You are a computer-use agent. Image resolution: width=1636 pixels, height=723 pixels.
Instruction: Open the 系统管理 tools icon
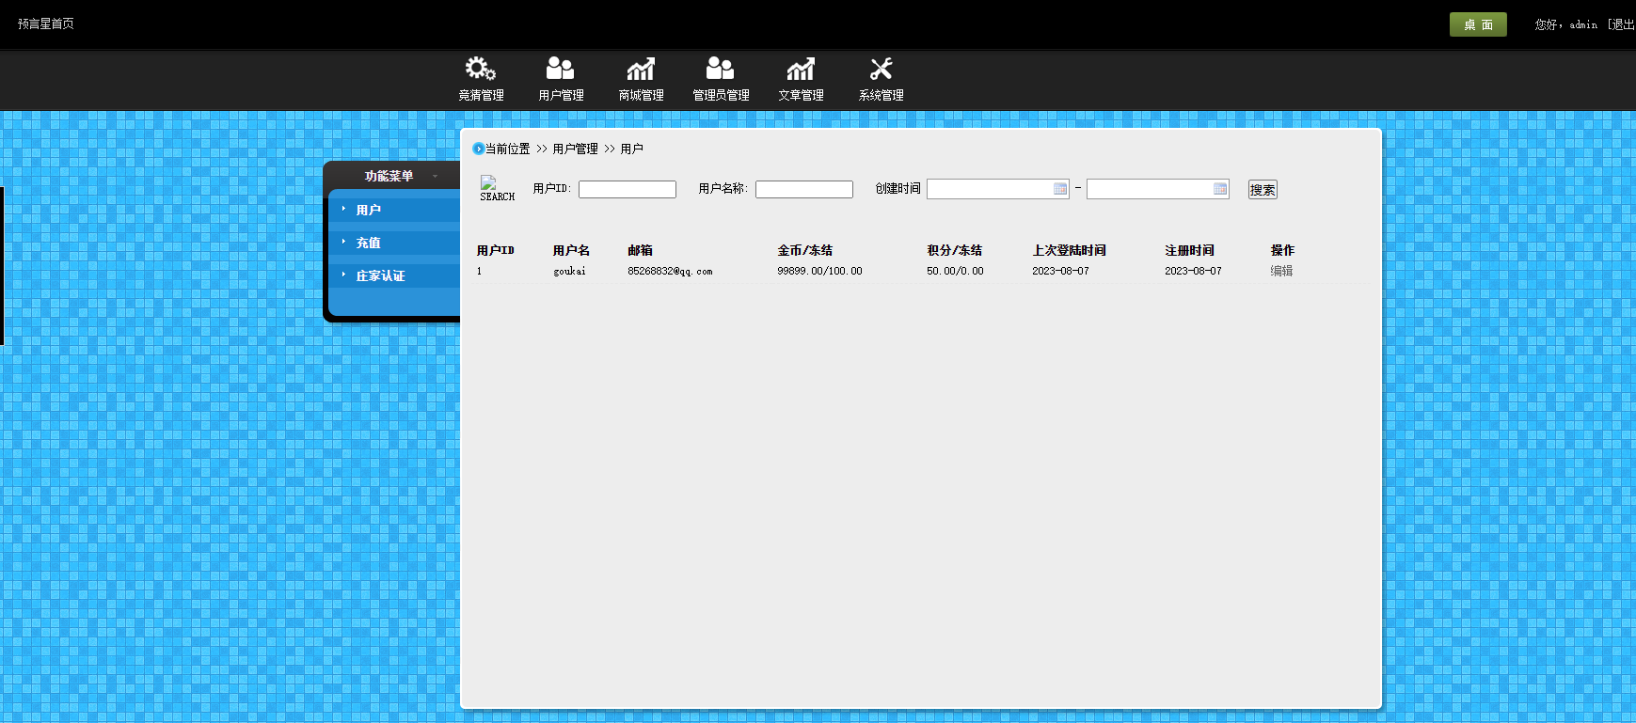[881, 69]
